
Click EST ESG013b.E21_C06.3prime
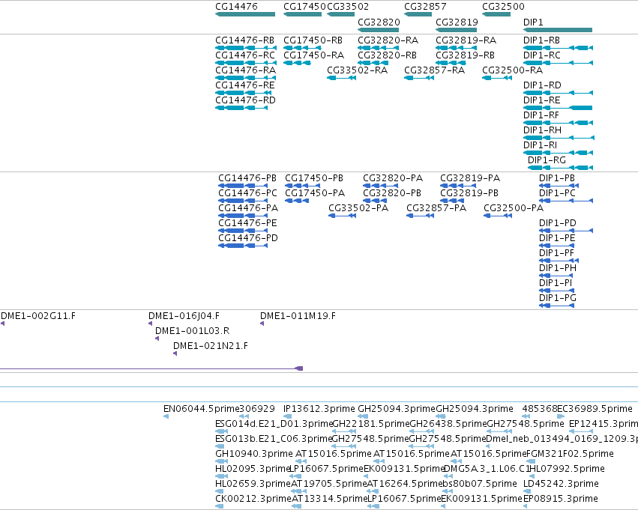click(x=274, y=439)
